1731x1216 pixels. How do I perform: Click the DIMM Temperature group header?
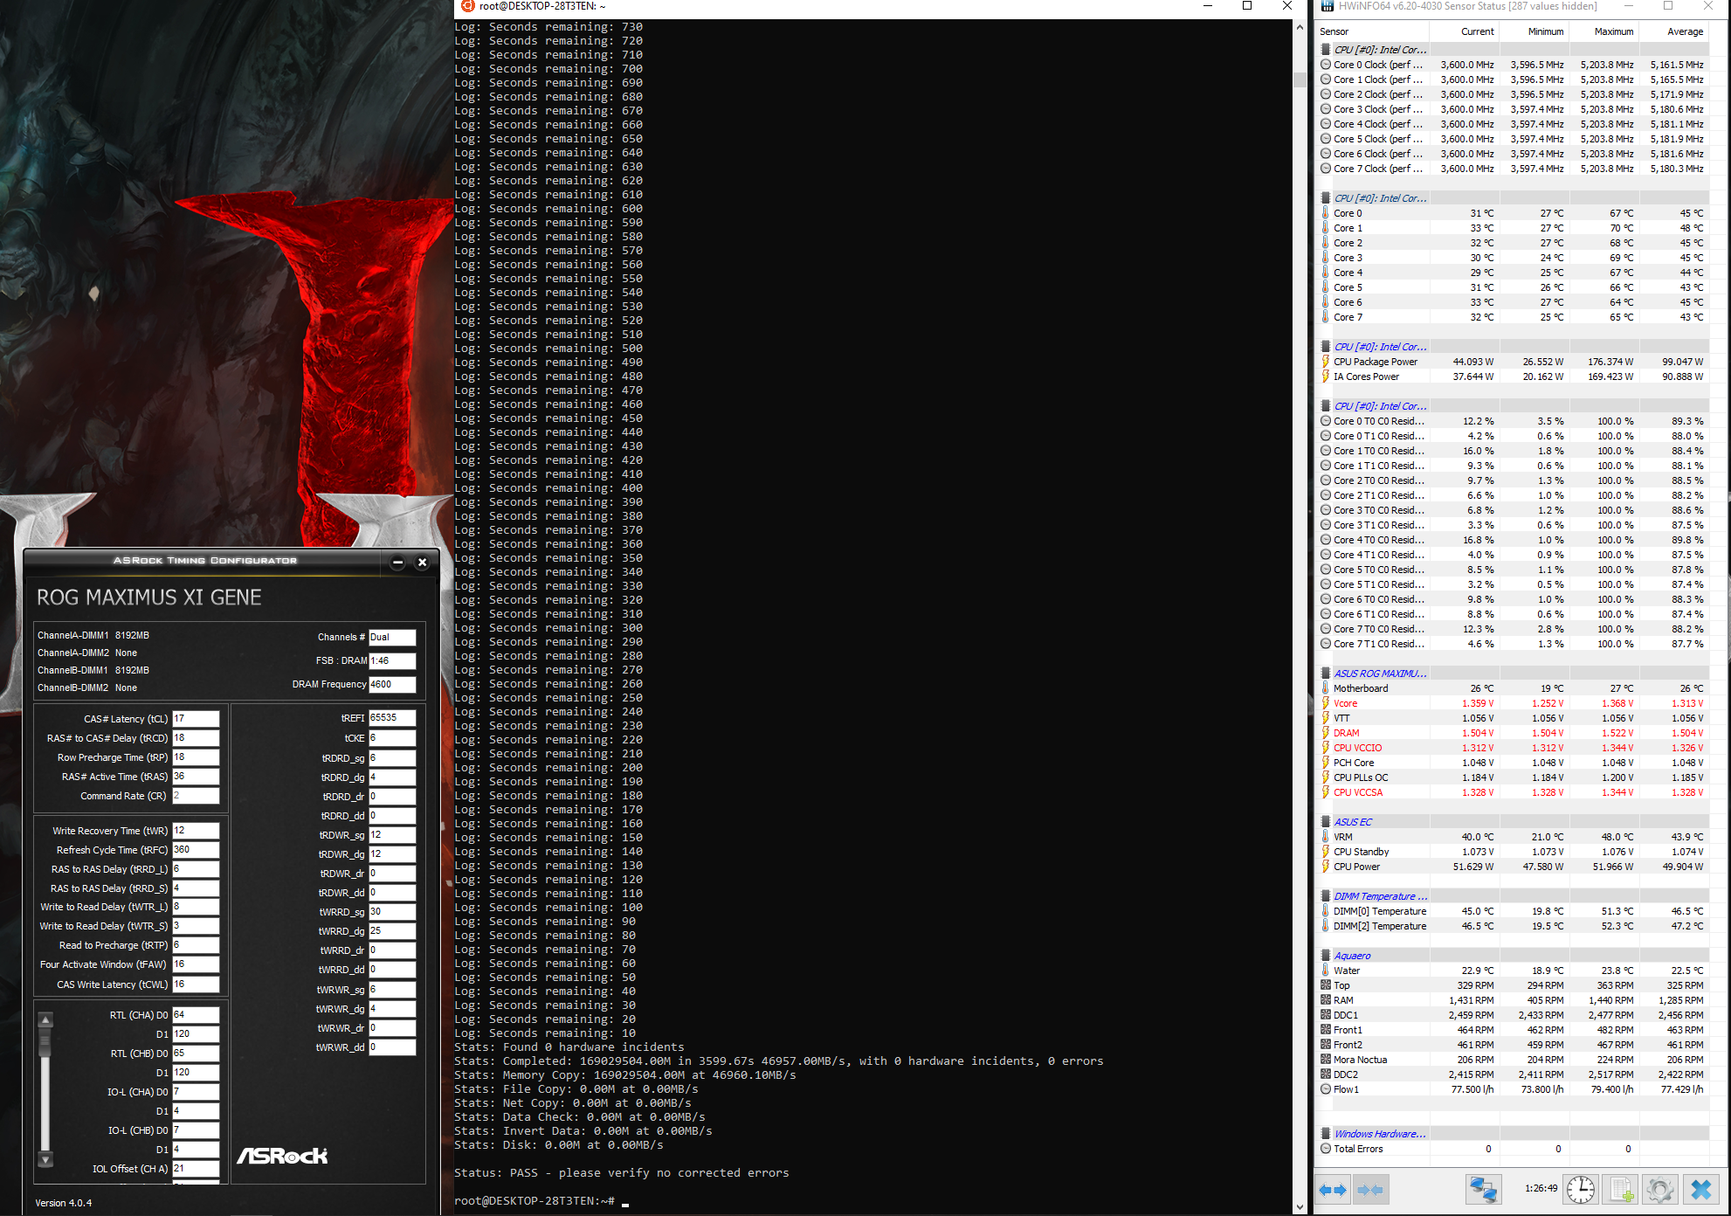coord(1380,896)
